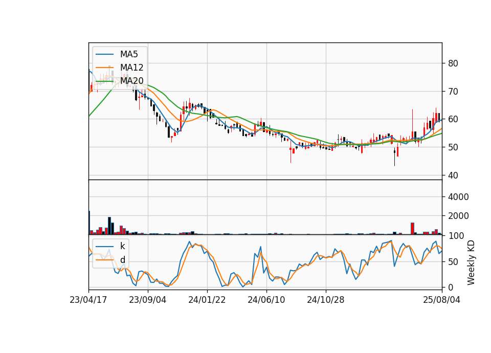Click the 24/06/10 date label
The image size is (491, 353).
coord(266,300)
